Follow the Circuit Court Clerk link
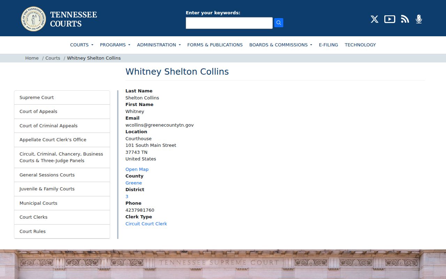The height and width of the screenshot is (279, 446). 146,224
